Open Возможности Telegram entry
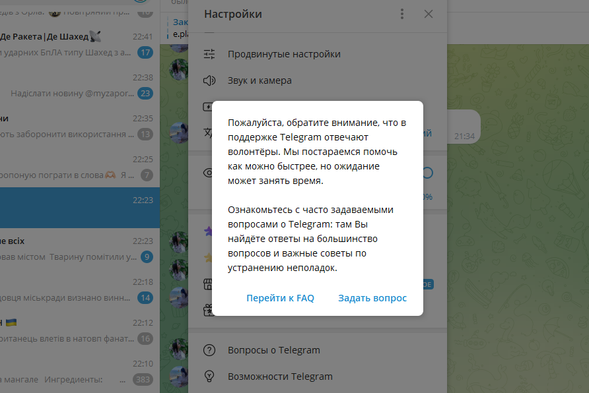This screenshot has height=393, width=589. 318,376
